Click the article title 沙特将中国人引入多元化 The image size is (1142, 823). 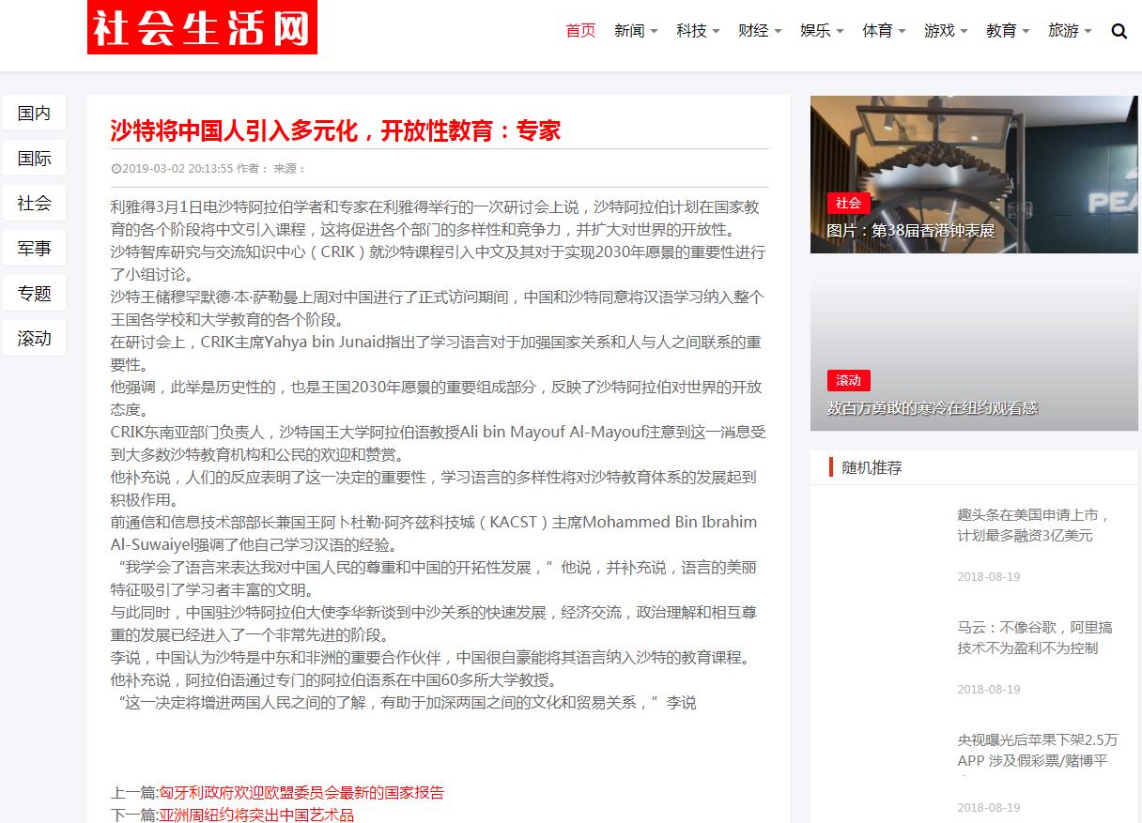[335, 130]
